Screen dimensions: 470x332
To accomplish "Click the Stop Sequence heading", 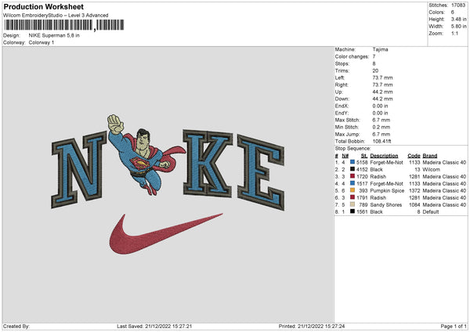I will [352, 149].
